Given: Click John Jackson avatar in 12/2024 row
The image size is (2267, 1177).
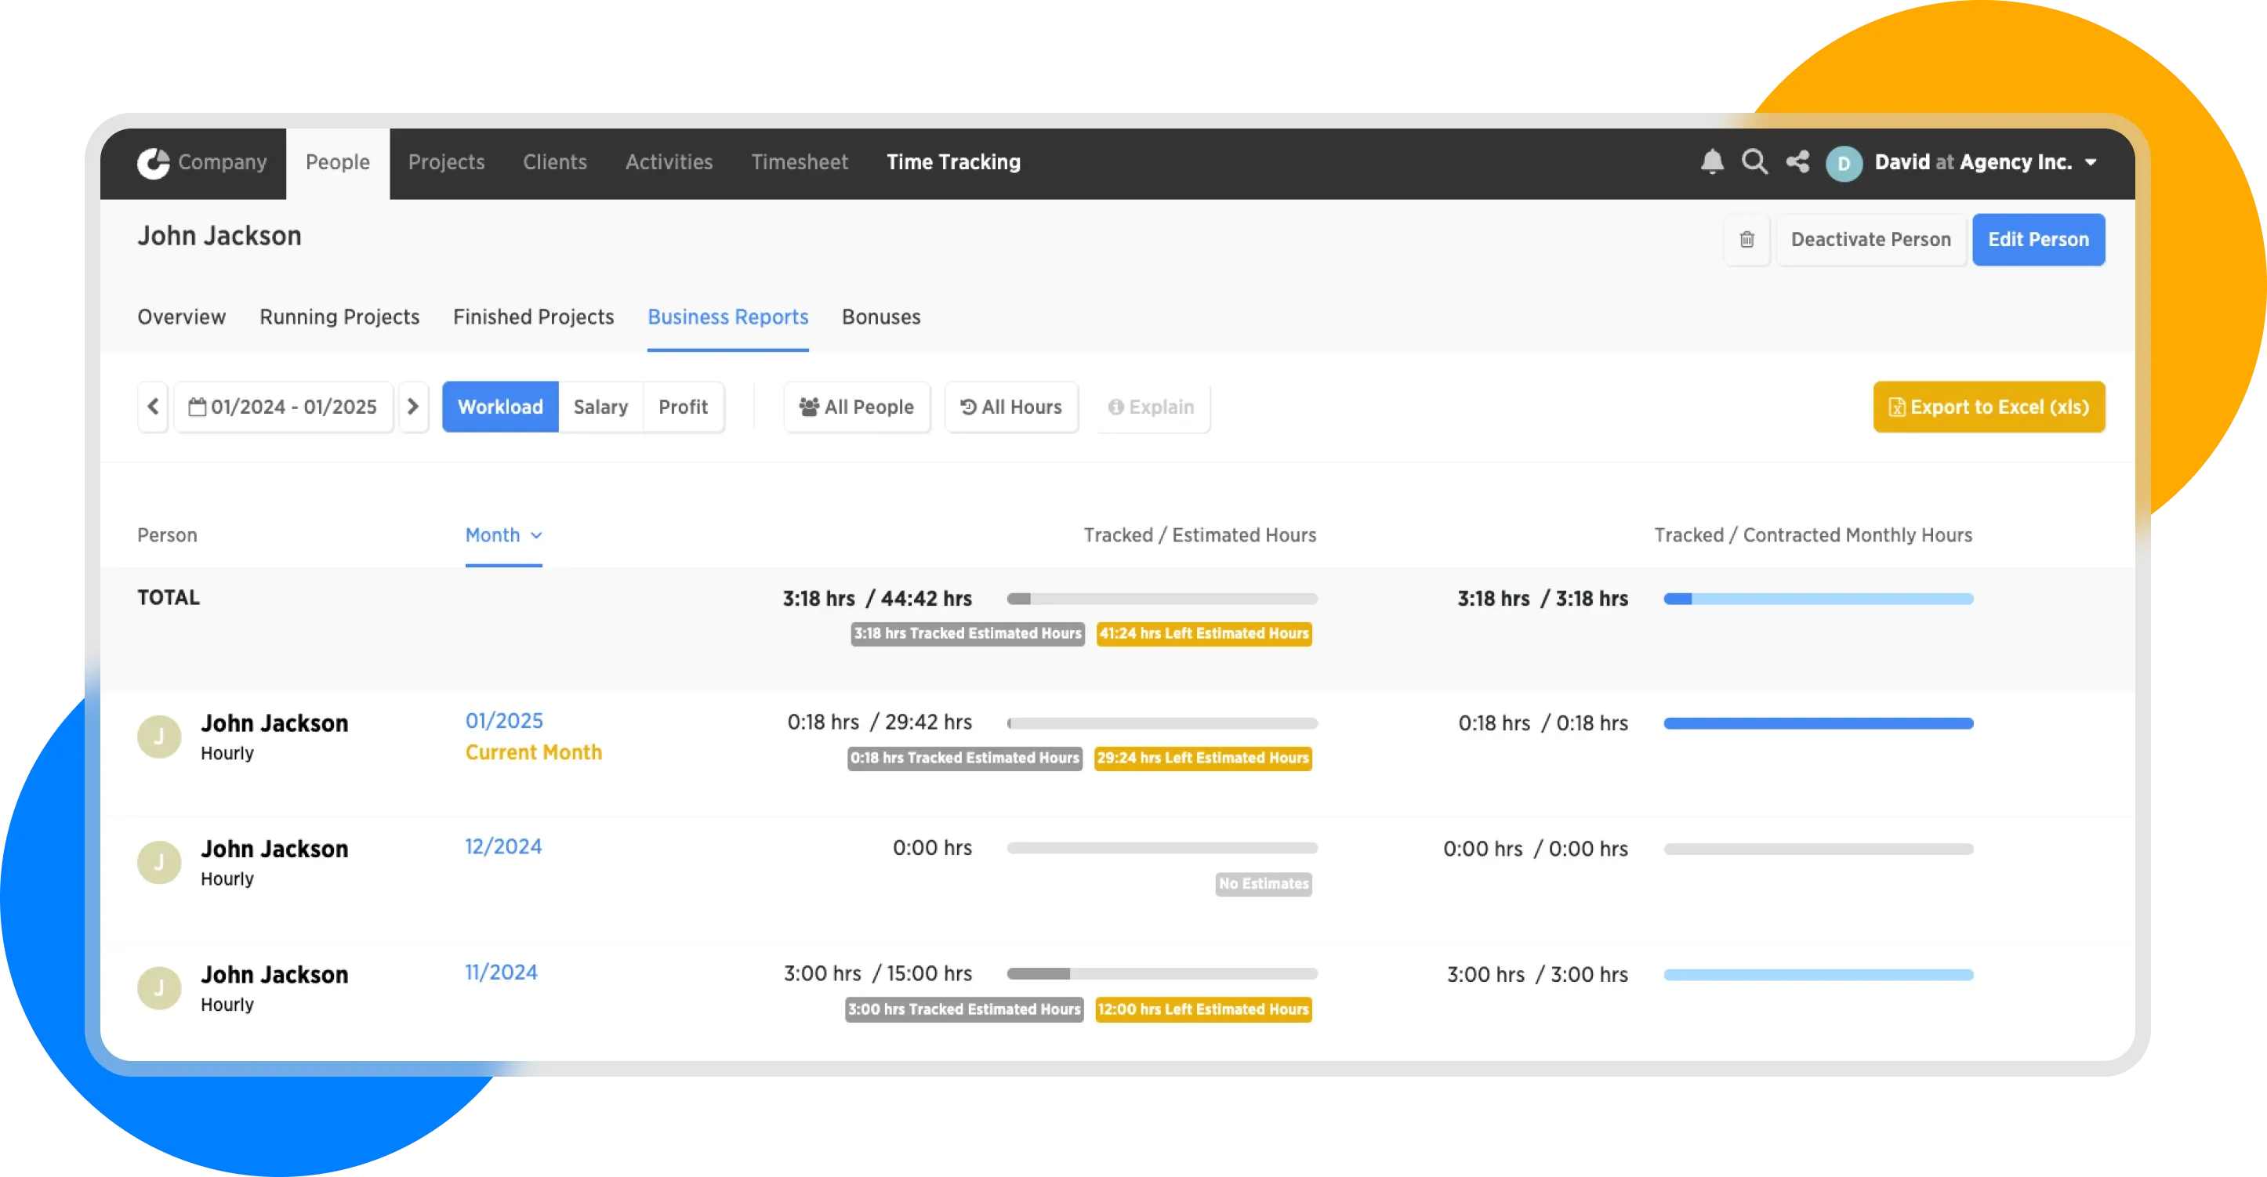Looking at the screenshot, I should 159,862.
